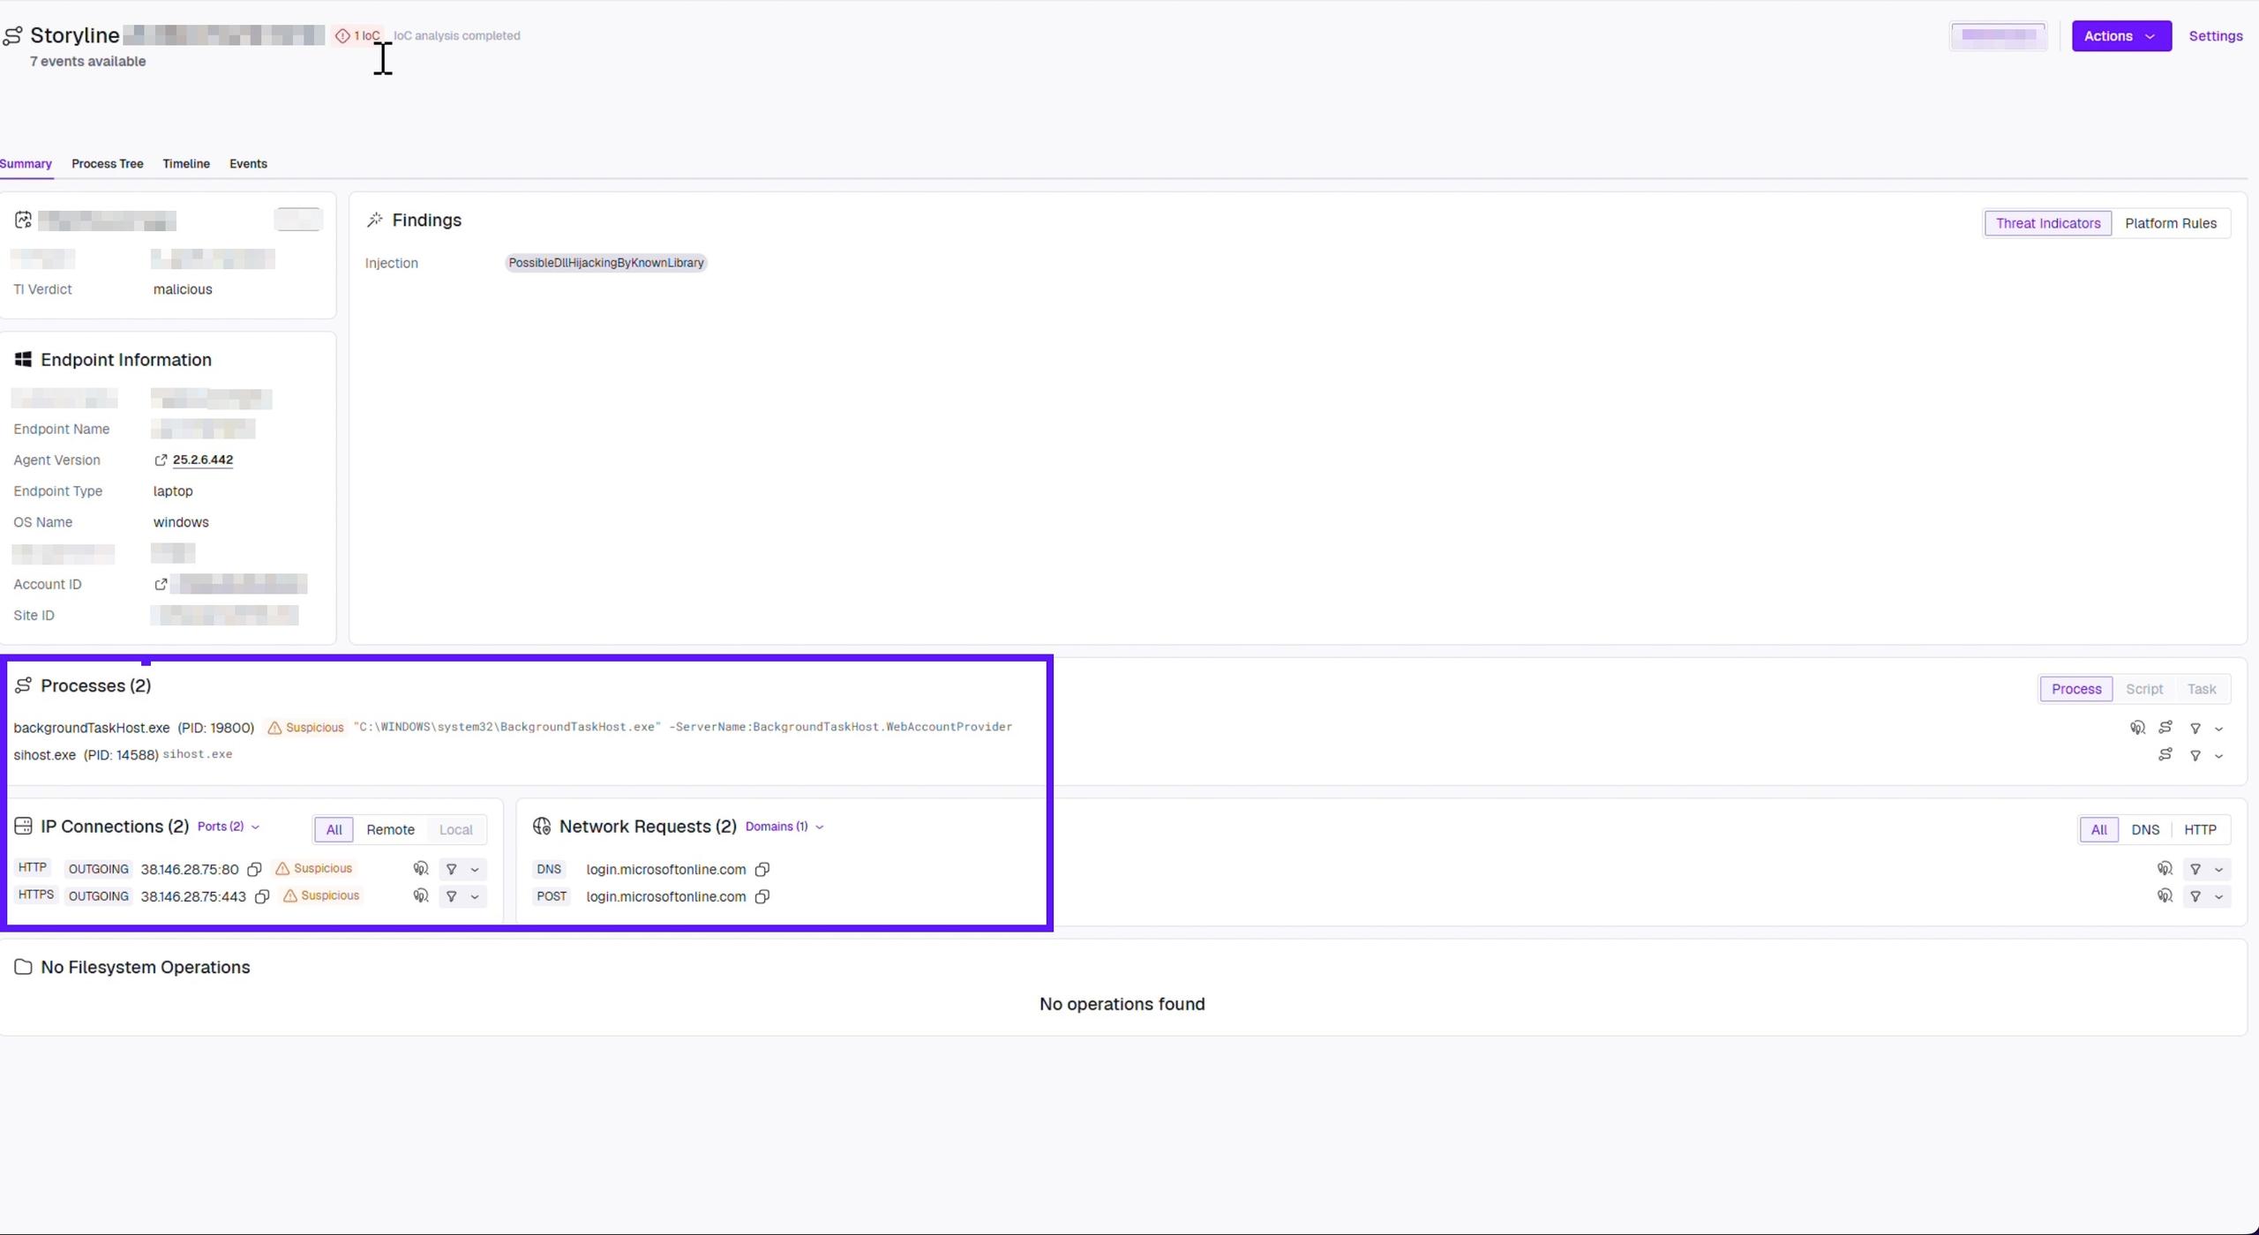
Task: Expand chevron in backgroundTaskHost.exe row
Action: click(2219, 730)
